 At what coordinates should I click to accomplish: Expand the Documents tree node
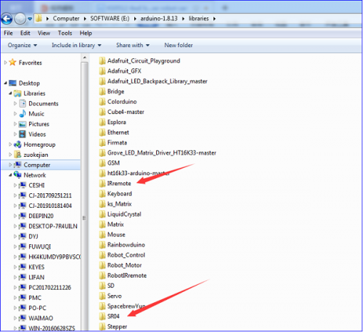coord(15,103)
